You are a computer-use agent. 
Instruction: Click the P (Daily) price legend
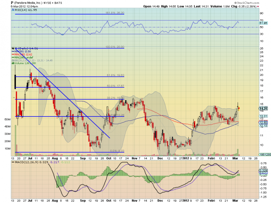point(25,49)
